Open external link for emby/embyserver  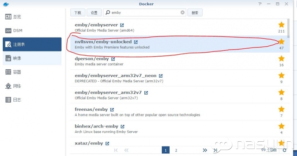pos(122,25)
